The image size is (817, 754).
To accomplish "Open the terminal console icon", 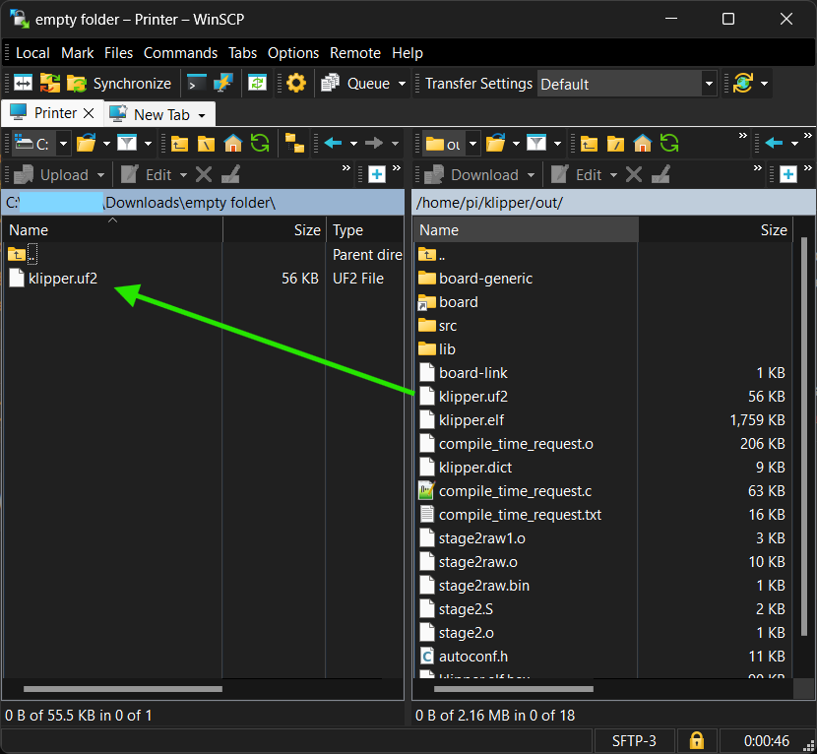I will [197, 83].
